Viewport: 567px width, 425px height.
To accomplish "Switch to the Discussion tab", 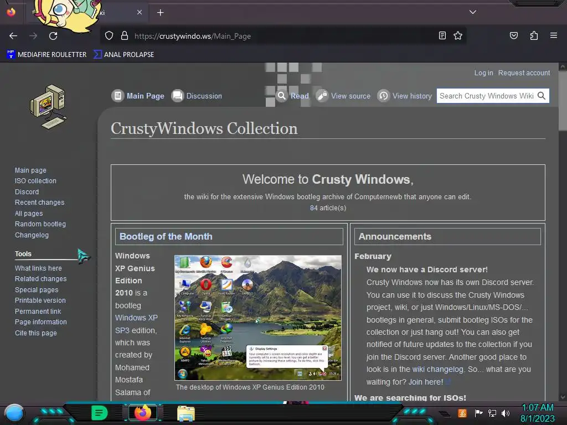I will [197, 96].
